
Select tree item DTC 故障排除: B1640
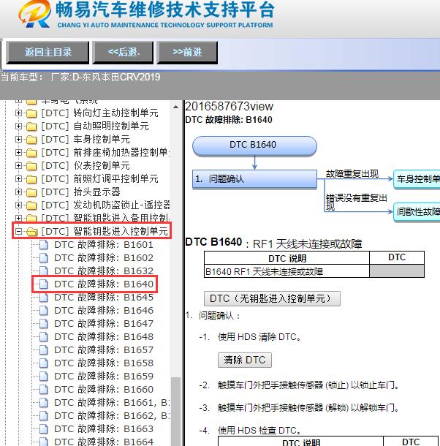coord(104,284)
